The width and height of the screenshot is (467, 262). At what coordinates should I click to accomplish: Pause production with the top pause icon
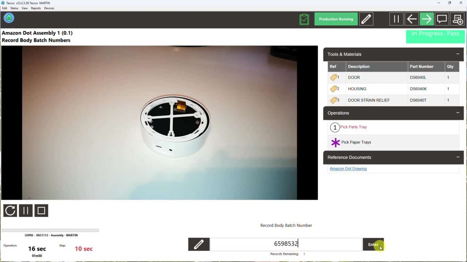point(396,19)
